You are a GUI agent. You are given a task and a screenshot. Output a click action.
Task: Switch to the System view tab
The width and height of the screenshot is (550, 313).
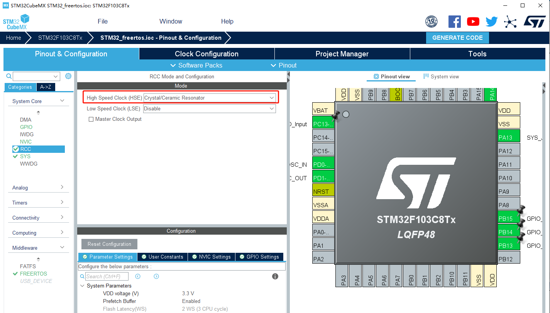[x=441, y=76]
